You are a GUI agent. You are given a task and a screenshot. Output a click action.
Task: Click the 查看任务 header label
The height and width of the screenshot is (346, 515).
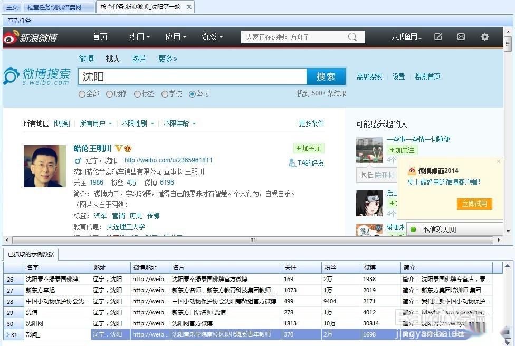[20, 21]
